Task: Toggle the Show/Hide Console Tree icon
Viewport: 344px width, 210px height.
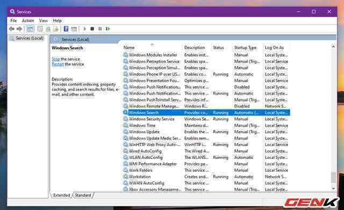Action: (x=30, y=28)
